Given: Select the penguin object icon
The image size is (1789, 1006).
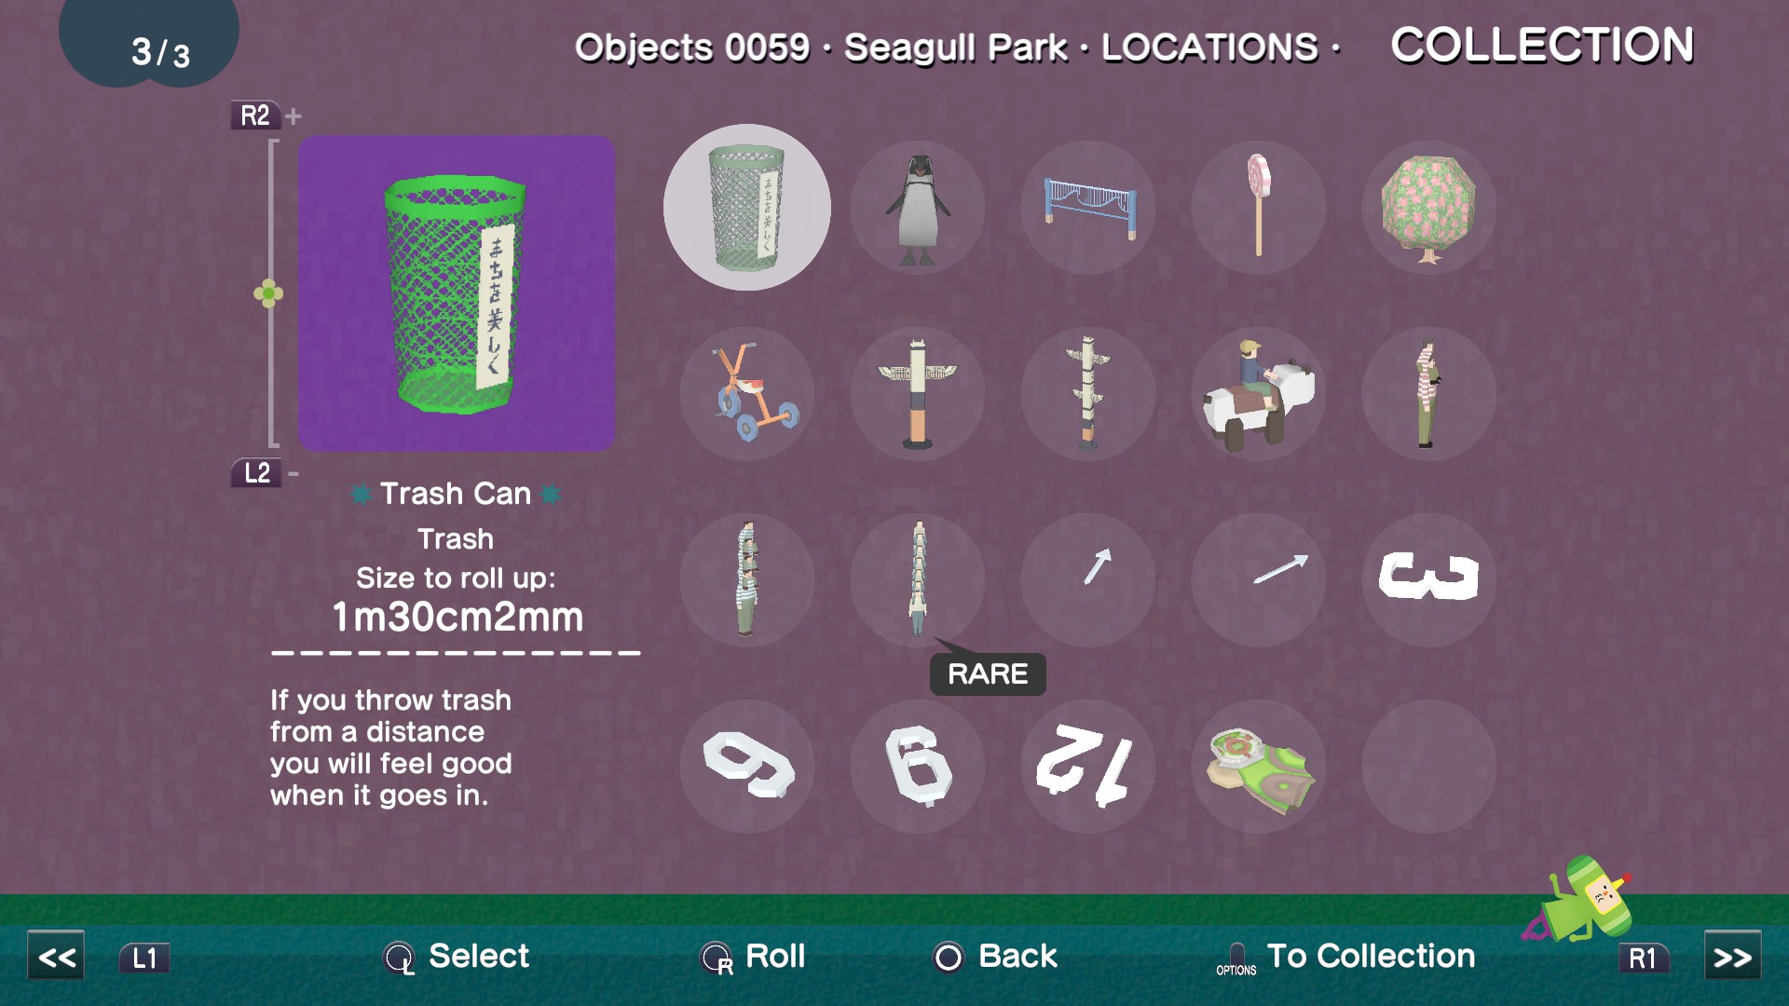Looking at the screenshot, I should pyautogui.click(x=918, y=208).
